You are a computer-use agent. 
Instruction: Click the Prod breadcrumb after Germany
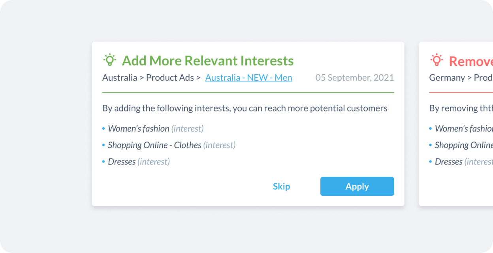pos(483,77)
